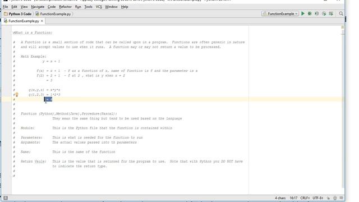Click the comment line '#What is a Function:'
This screenshot has height=202, width=359.
coord(33,33)
